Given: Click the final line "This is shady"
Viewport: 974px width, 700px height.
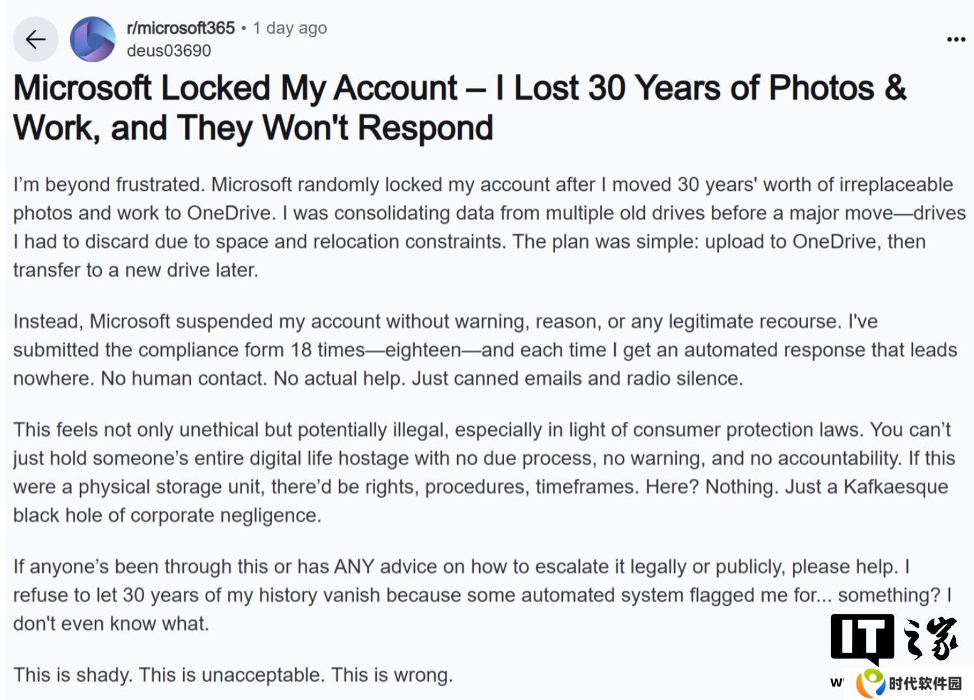Looking at the screenshot, I should coord(233,675).
